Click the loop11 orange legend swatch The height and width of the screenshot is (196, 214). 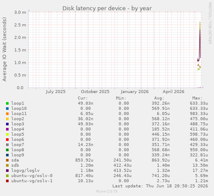[7, 114]
